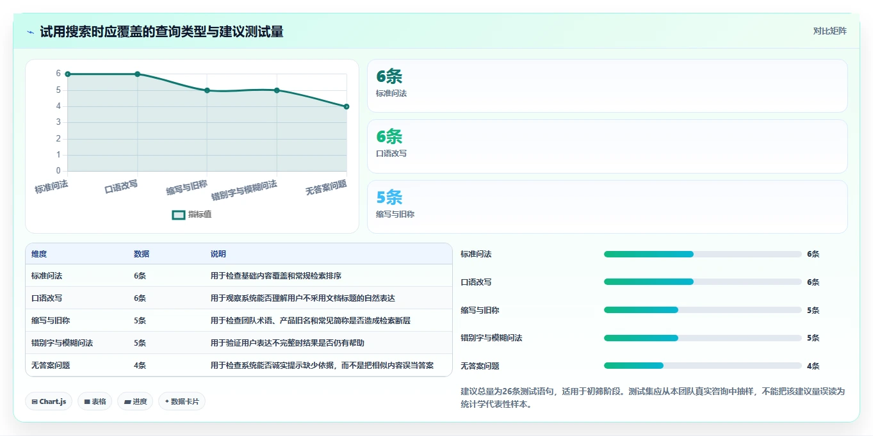Click the 缩写与旧称 progress bar

pyautogui.click(x=703, y=310)
